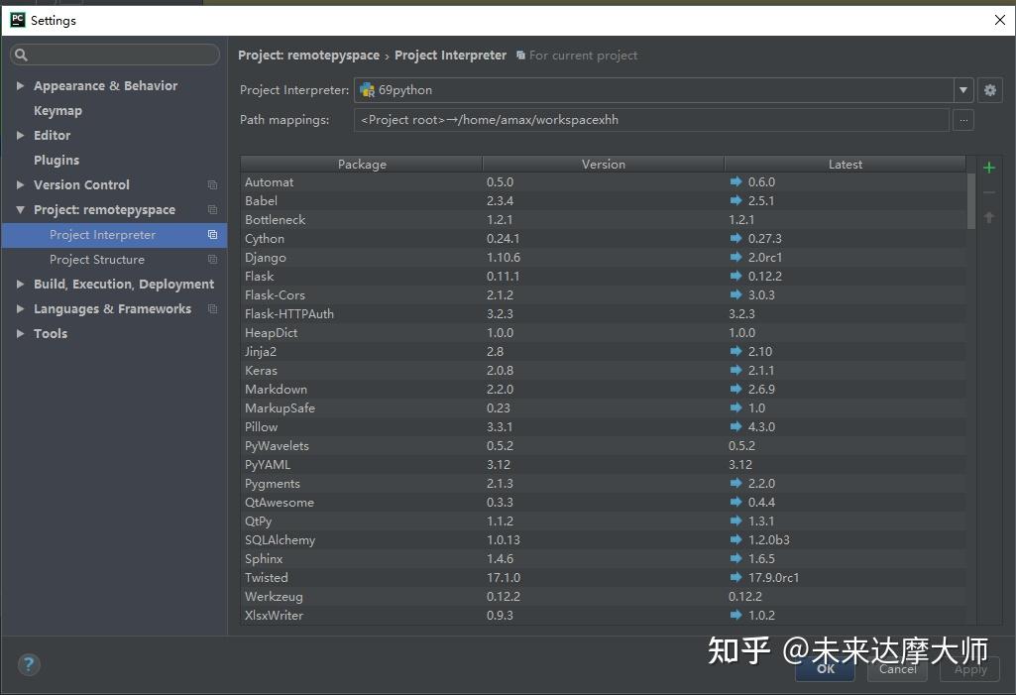The image size is (1016, 695).
Task: Click the packages table vertical scrollbar
Action: (970, 201)
